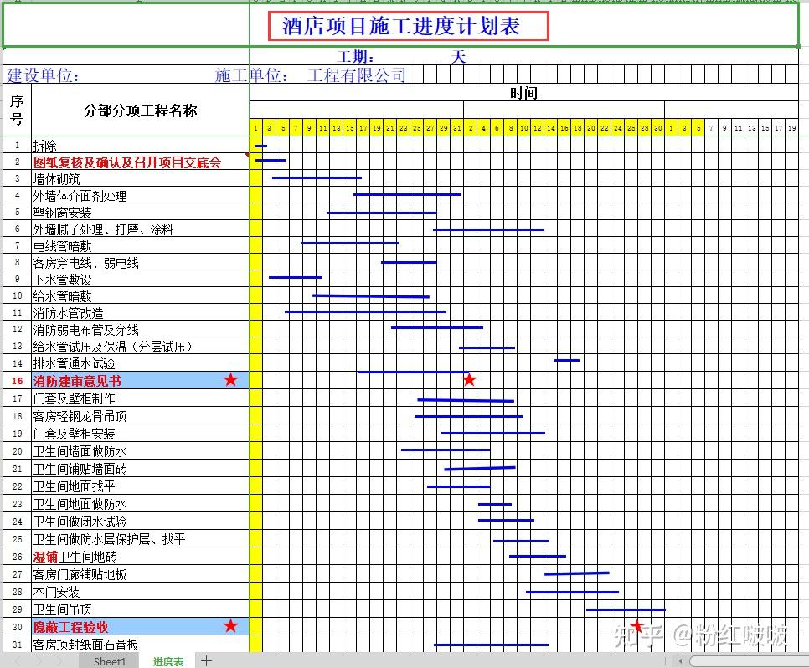Click the red star on the Gantt timeline row 16

[x=469, y=379]
